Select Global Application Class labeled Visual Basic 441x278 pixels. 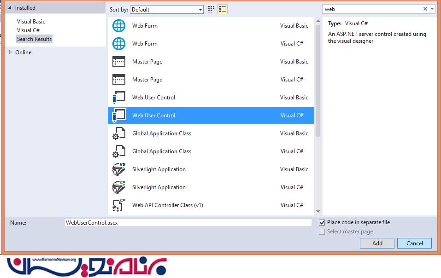[x=211, y=133]
